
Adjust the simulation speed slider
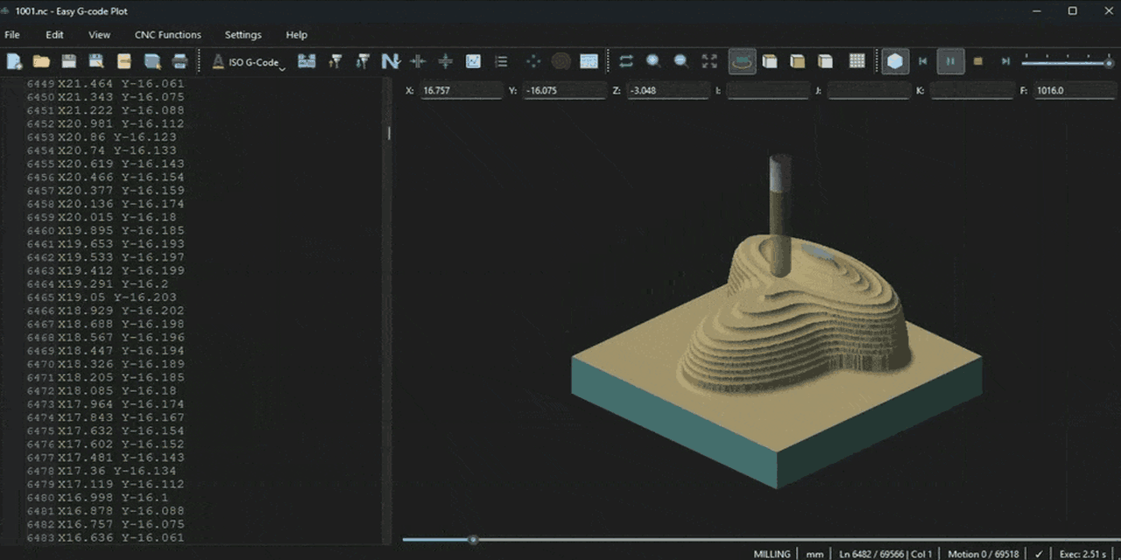click(x=1068, y=61)
